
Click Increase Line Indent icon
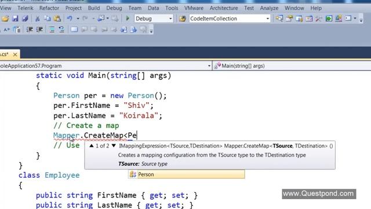click(x=39, y=30)
